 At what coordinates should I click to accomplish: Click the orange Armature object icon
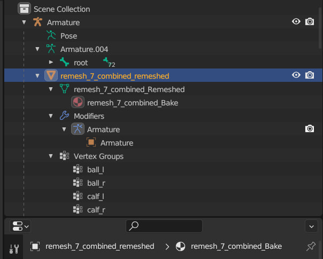point(37,22)
